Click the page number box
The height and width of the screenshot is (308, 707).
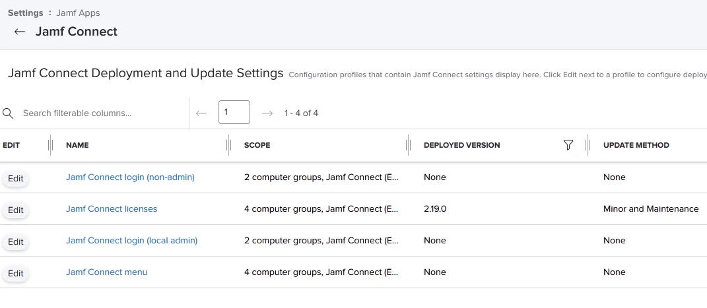[234, 112]
